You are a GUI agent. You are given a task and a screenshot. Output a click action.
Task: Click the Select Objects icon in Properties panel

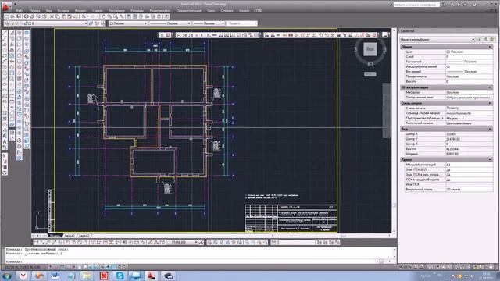pos(486,40)
